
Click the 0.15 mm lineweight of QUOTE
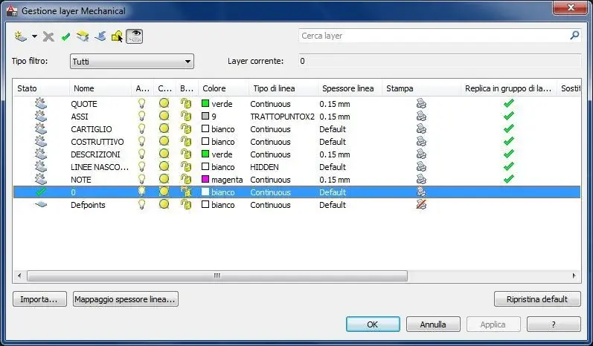tap(335, 104)
